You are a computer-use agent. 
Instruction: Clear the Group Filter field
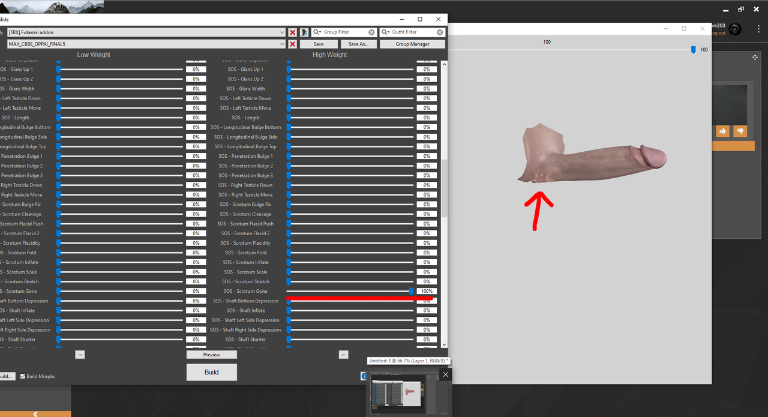[x=371, y=32]
